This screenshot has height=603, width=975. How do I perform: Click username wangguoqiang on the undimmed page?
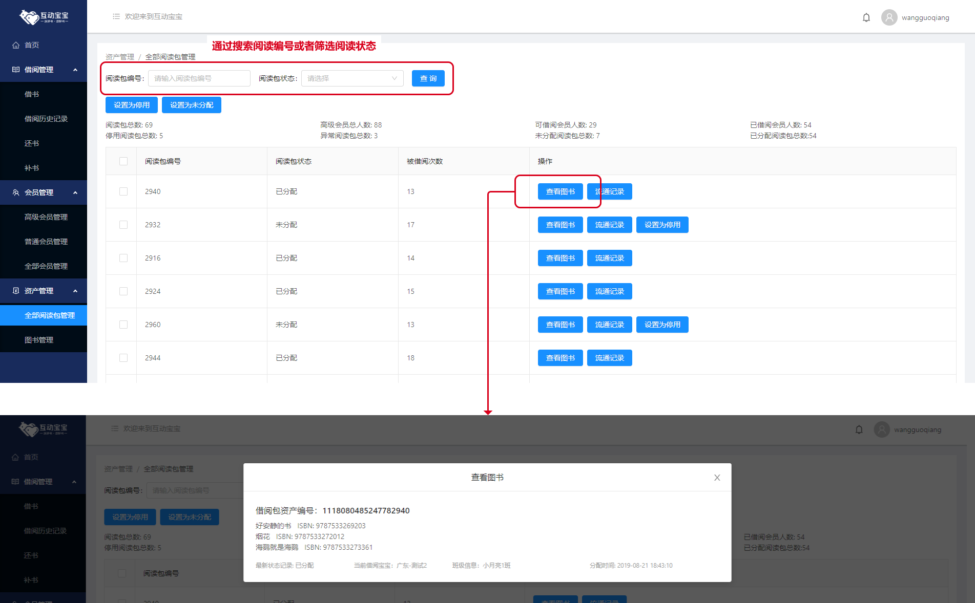(x=925, y=17)
